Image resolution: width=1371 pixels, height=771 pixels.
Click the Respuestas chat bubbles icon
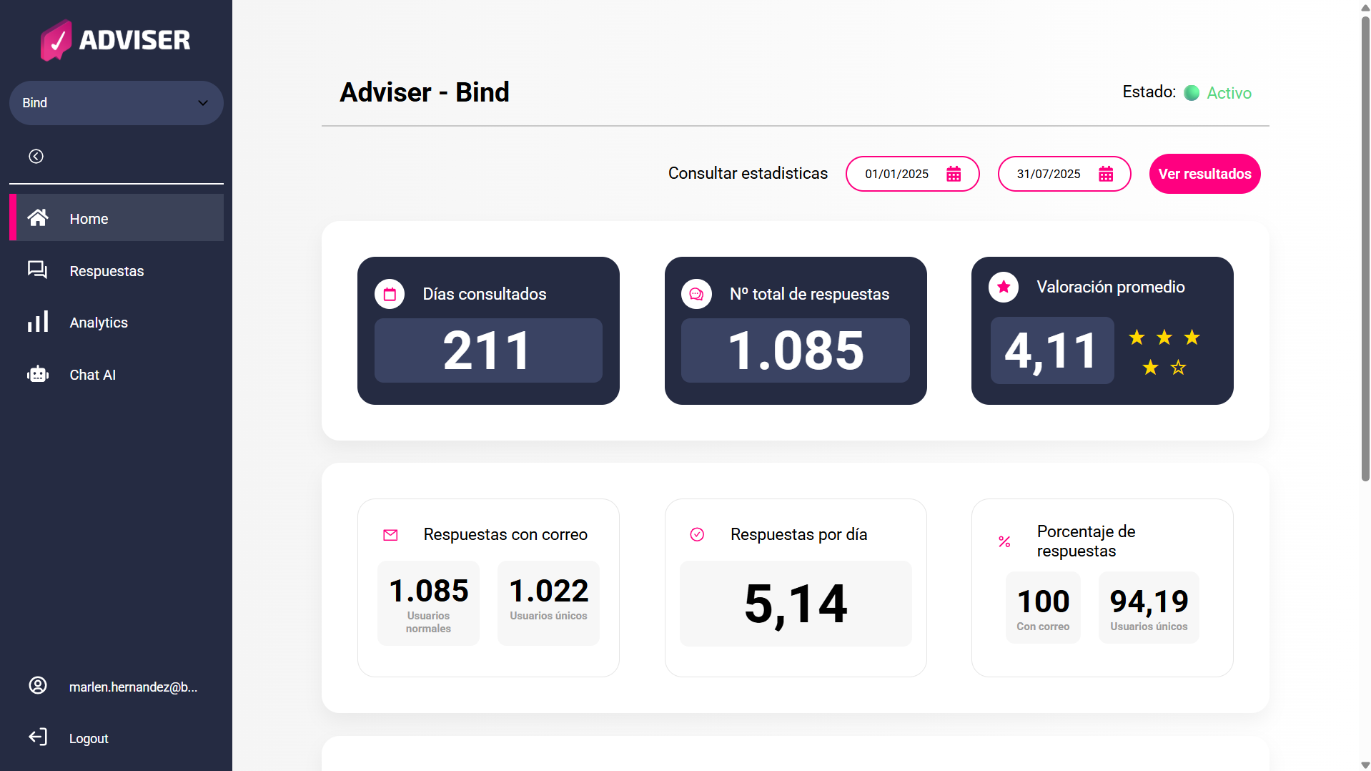pos(37,270)
